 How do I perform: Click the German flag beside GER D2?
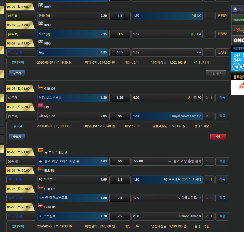41,187
